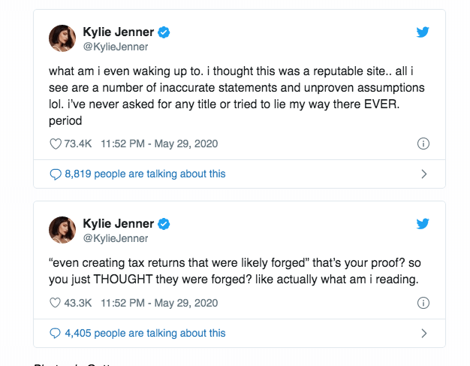Screen dimensions: 470x366
Task: Expand first tweet conversation with chevron arrow
Action: pos(423,174)
